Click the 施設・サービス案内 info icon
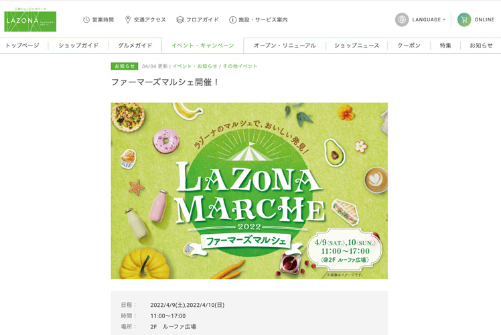Image resolution: width=501 pixels, height=335 pixels. point(232,20)
